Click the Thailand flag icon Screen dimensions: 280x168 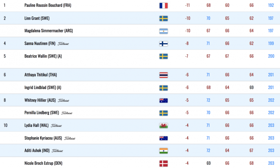[163, 75]
